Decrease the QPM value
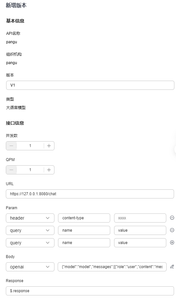The width and height of the screenshot is (176, 300). tap(11, 170)
